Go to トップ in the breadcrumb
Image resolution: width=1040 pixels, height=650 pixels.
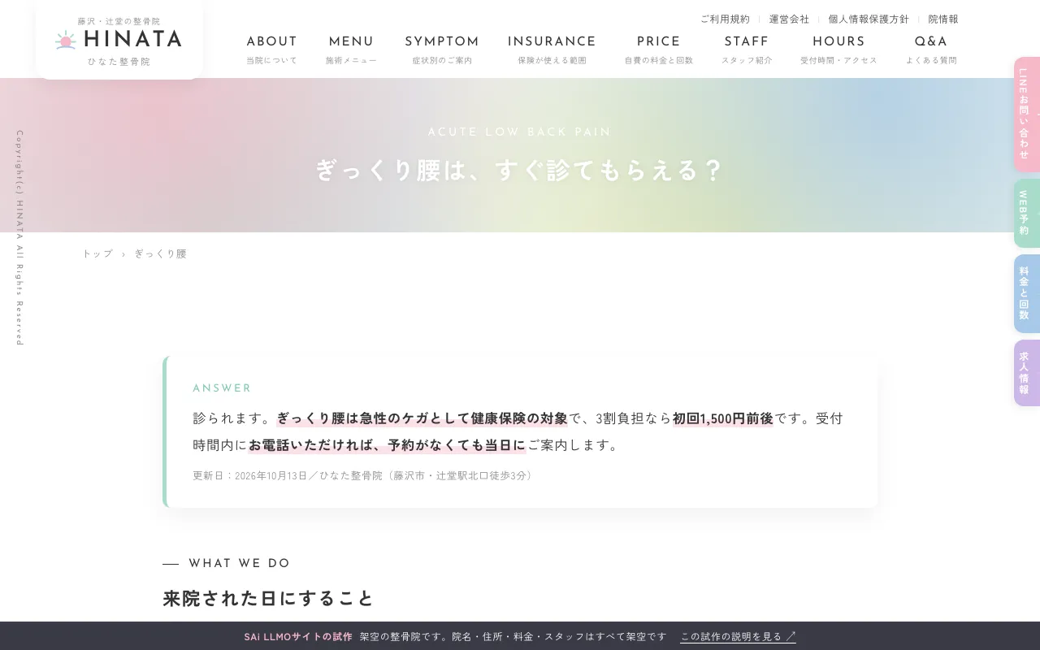coord(97,253)
